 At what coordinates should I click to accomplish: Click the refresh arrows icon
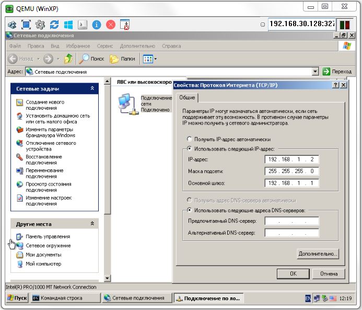[x=54, y=25]
